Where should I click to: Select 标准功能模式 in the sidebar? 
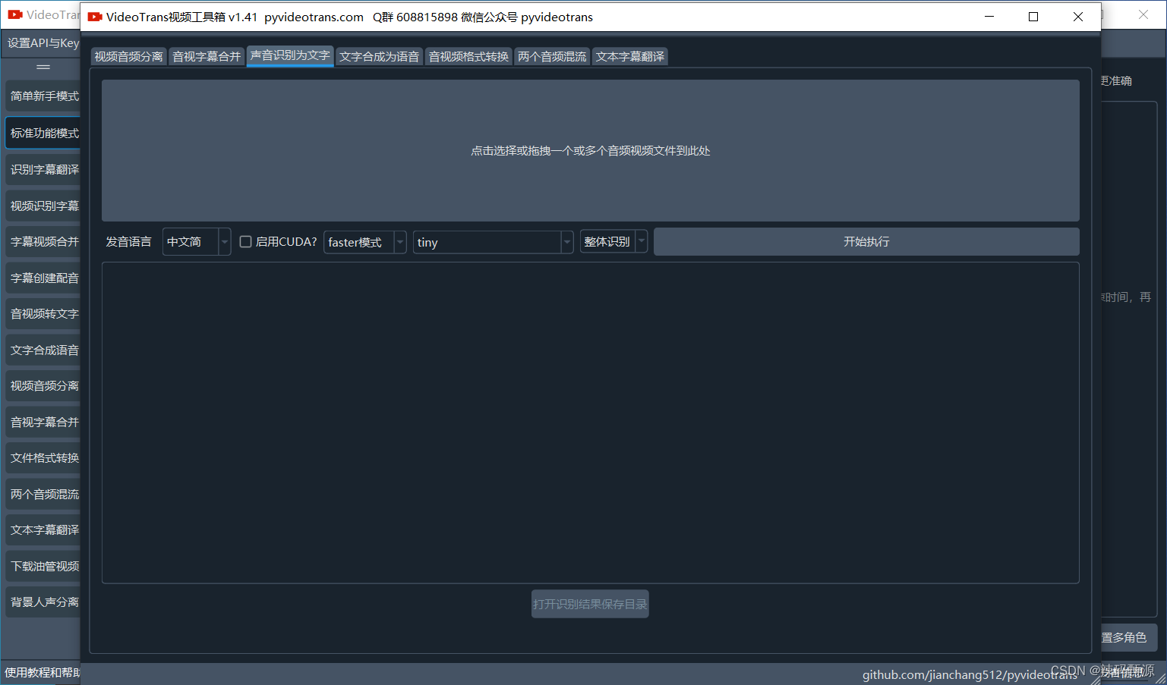(43, 134)
